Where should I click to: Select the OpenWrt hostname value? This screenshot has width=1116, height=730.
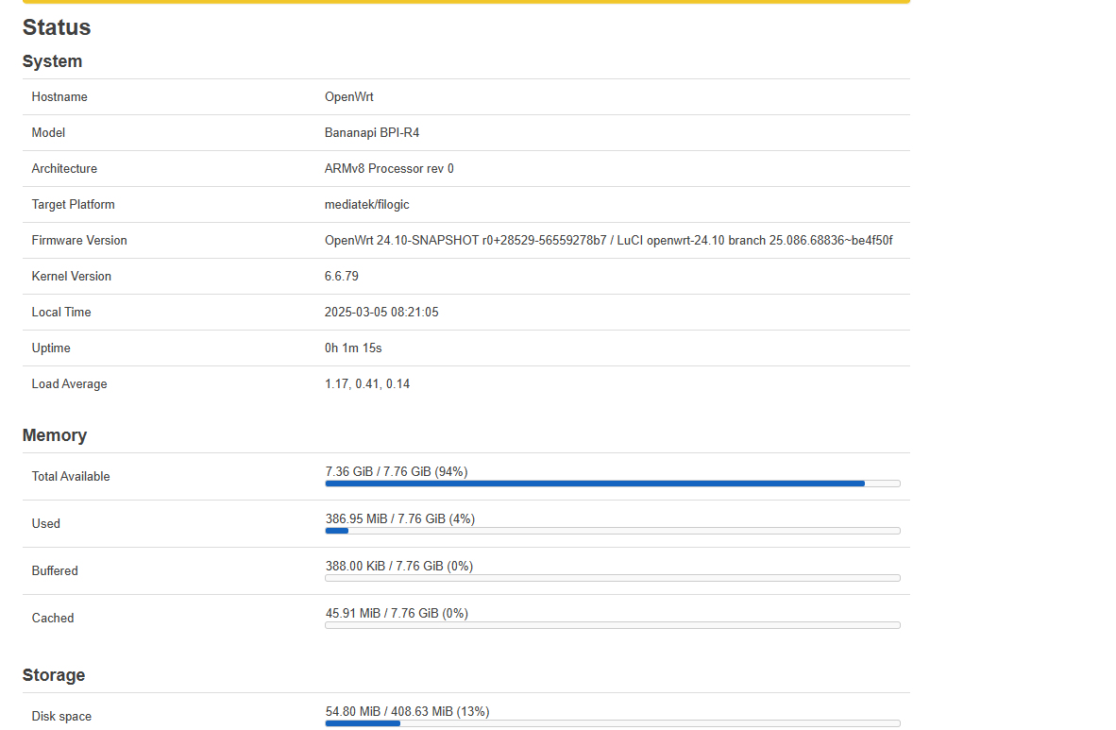tap(348, 97)
